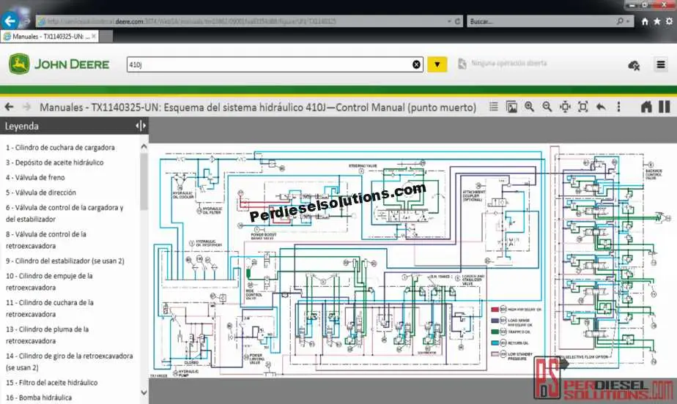The height and width of the screenshot is (404, 677).
Task: Clear the 410j search text
Action: (x=416, y=64)
